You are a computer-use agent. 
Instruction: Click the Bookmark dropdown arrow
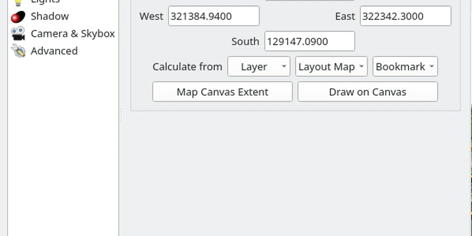(x=431, y=67)
